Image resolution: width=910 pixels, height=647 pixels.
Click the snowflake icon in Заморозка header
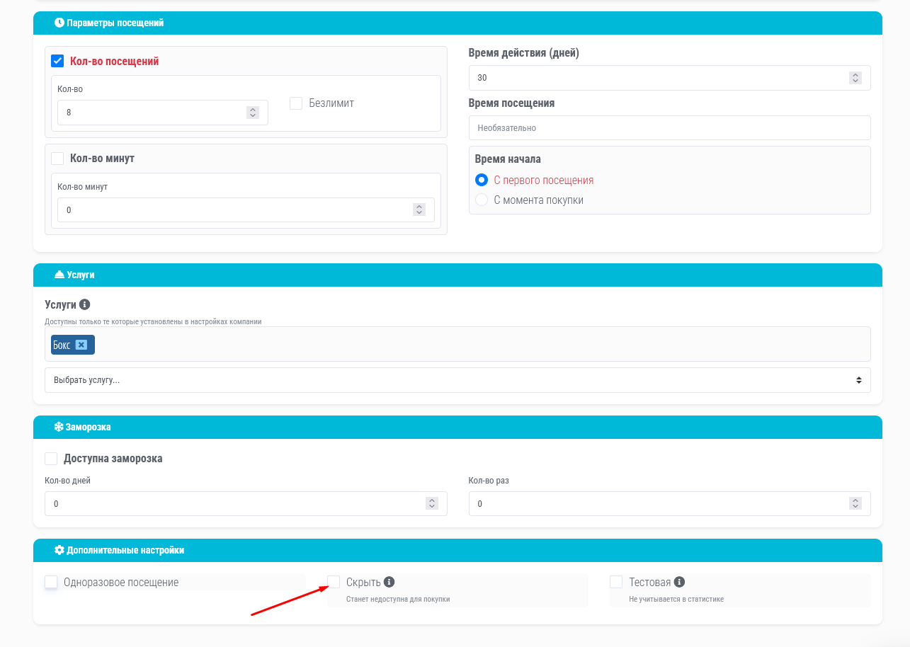point(59,427)
